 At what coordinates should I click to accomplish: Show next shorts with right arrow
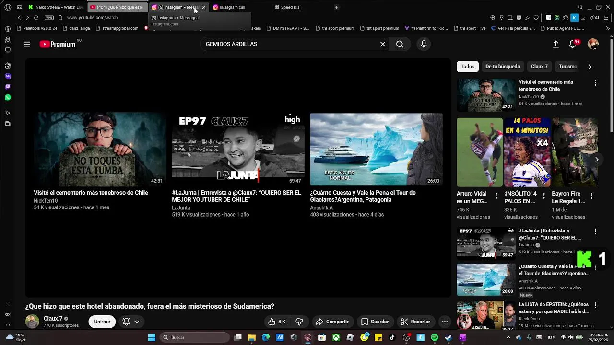point(596,160)
